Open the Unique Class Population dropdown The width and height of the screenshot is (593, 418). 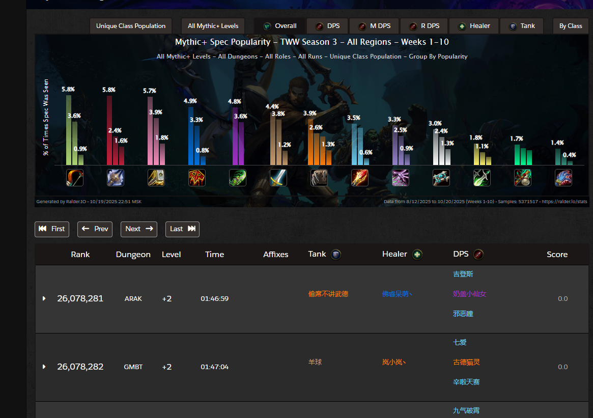pos(131,26)
